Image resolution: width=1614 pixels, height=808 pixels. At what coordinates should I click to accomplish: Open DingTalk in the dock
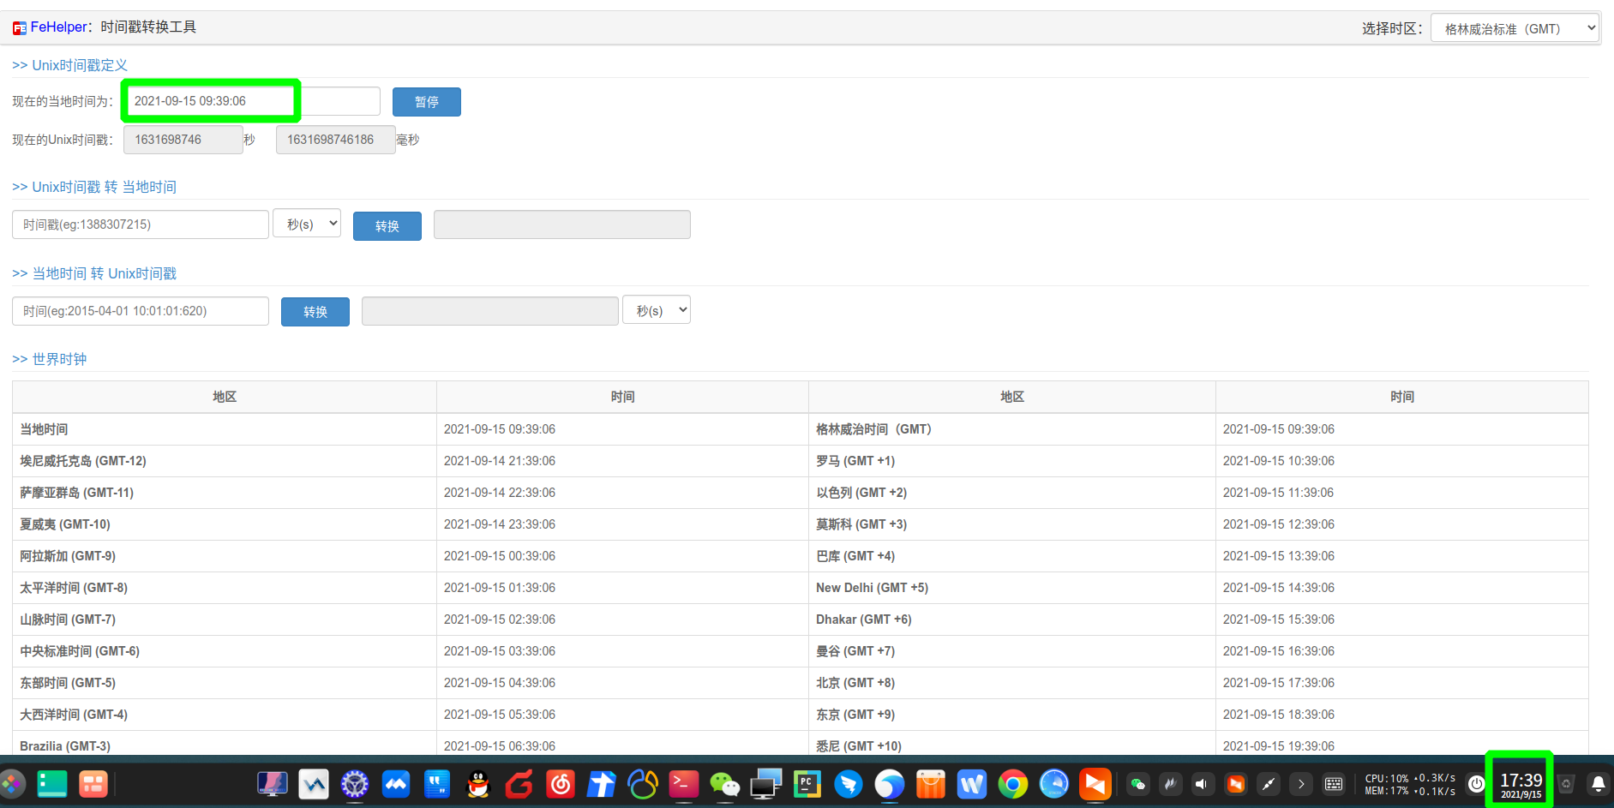[x=849, y=783]
